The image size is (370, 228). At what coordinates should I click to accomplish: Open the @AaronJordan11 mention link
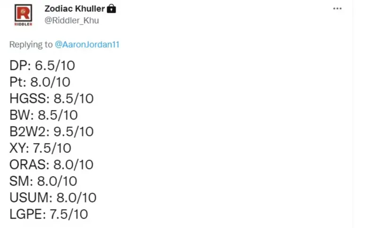(87, 44)
